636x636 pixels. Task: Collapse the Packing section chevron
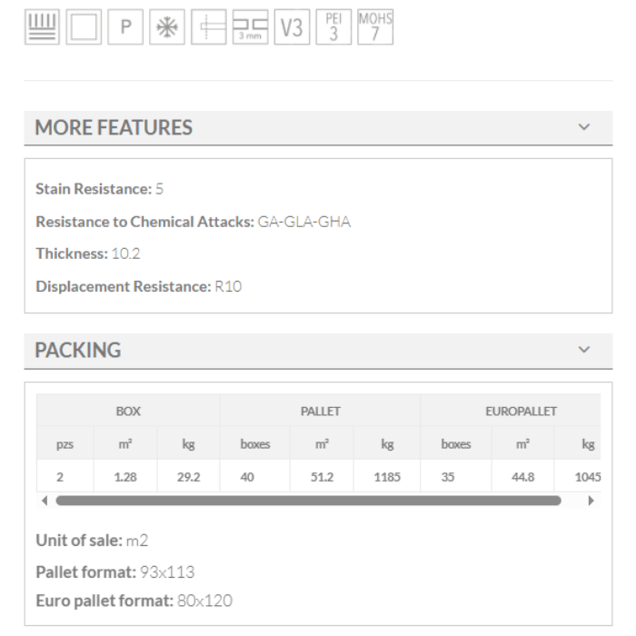pos(584,350)
